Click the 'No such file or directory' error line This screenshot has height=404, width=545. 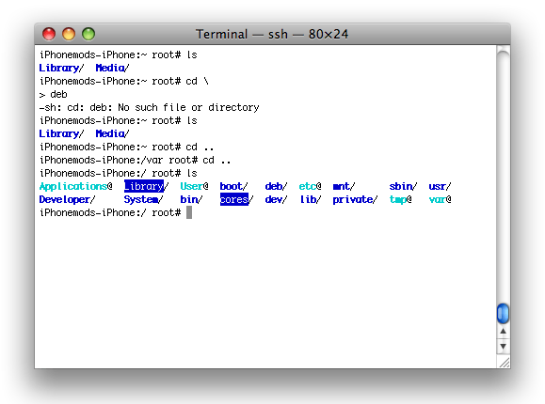[149, 108]
